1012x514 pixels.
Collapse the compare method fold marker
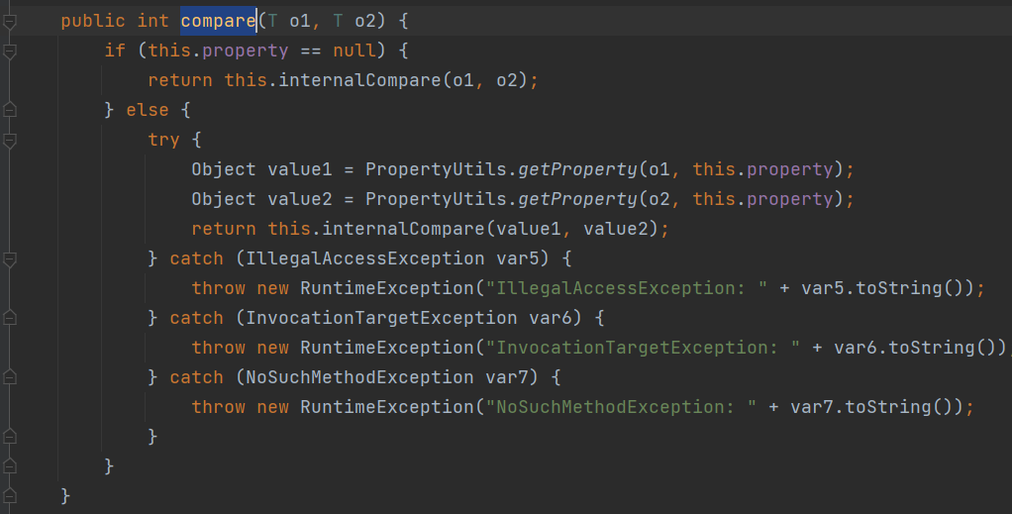point(10,21)
